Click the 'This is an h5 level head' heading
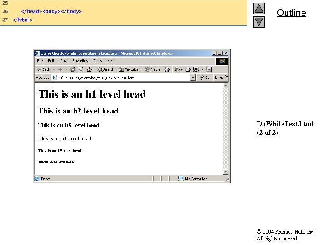Viewport: 327px width, 245px height. (59, 151)
